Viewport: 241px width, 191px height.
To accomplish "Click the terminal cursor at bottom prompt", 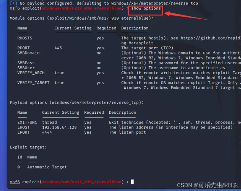I will pos(132,182).
